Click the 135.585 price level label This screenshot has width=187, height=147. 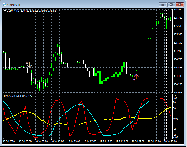coord(178,26)
